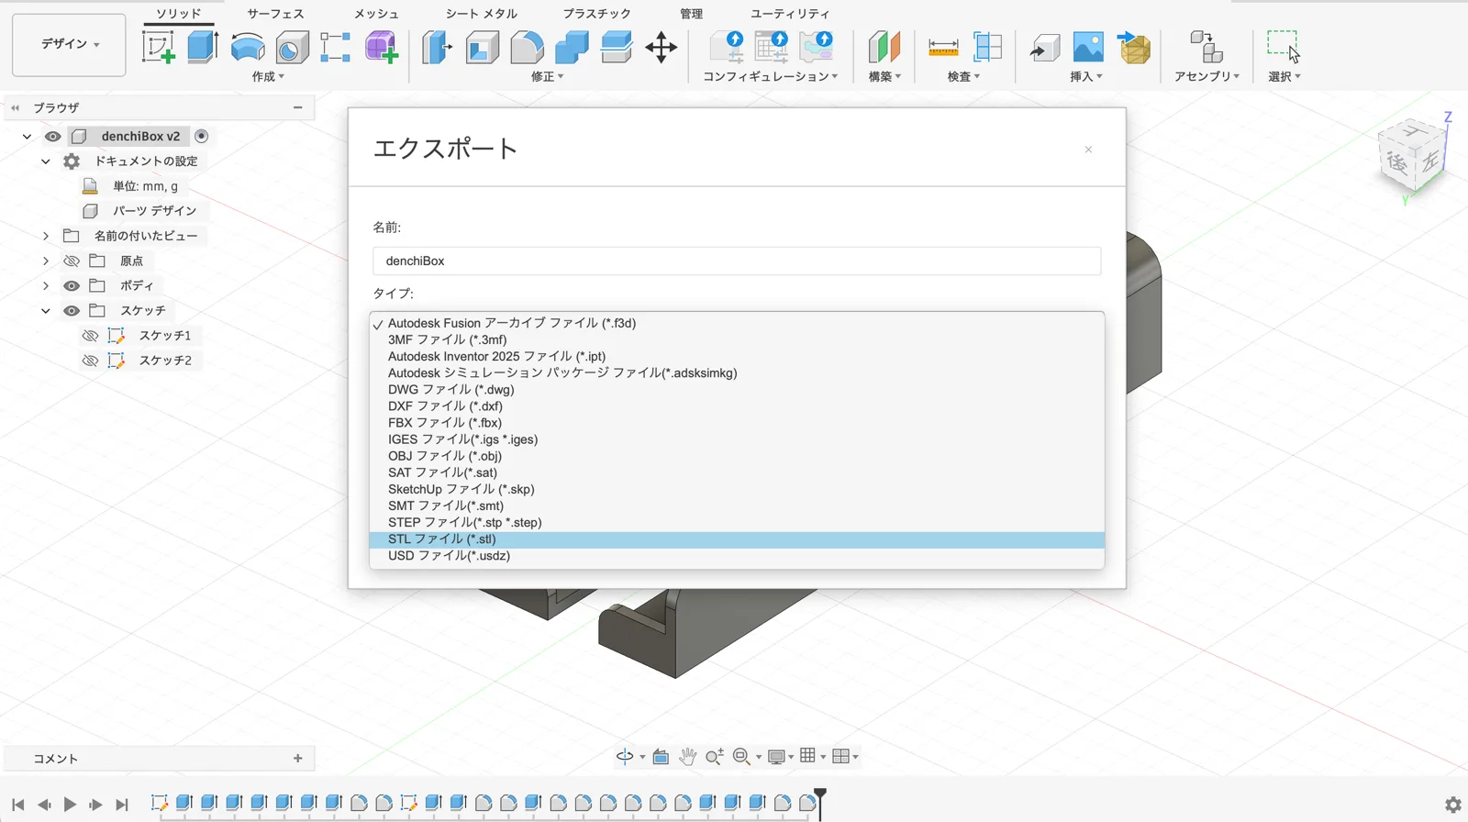Open the アセンブリ menu
1468x822 pixels.
coord(1207,77)
